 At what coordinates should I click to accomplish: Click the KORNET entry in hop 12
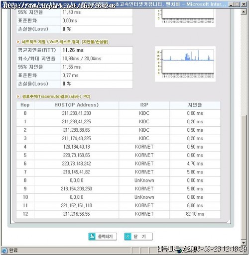click(144, 214)
